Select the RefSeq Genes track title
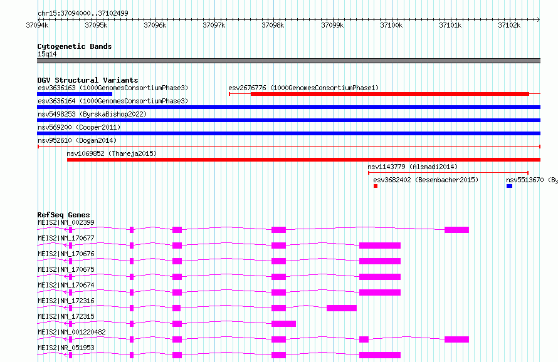 tap(63, 215)
